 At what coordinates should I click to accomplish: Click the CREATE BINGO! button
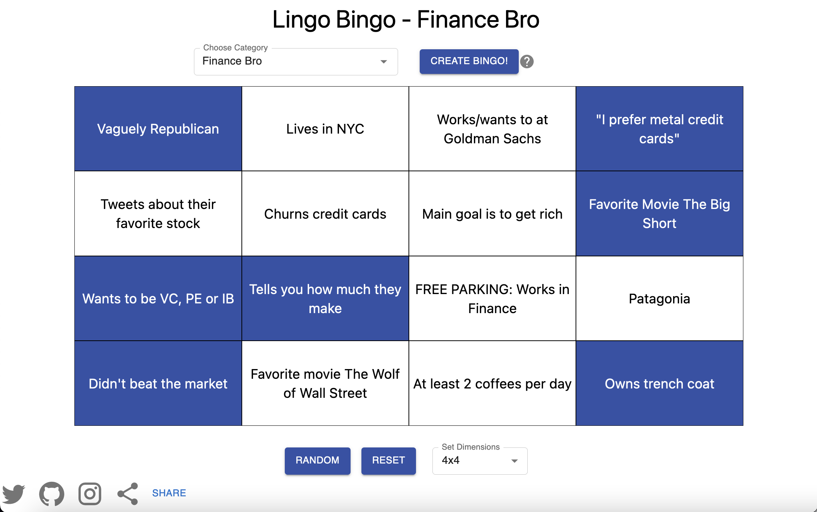point(469,61)
